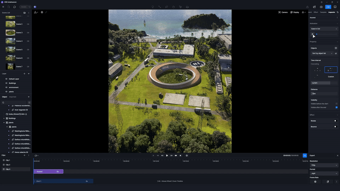
Task: Toggle visibility of plants layer
Action: 6,92
